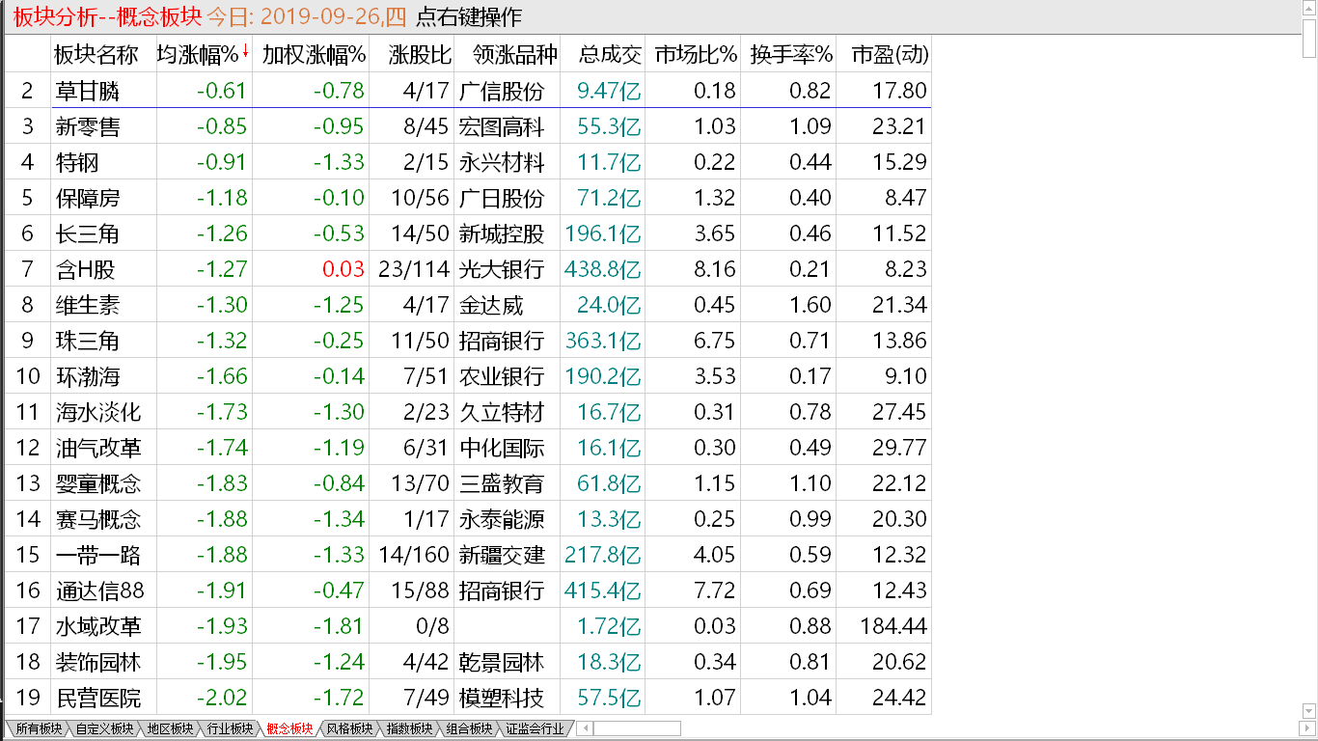Click leading stock 广信股份

pos(502,92)
